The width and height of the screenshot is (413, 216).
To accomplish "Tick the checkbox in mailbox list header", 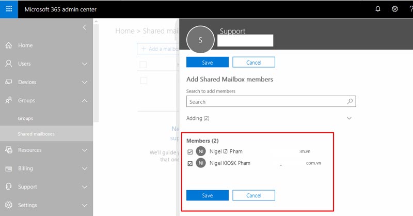I will (144, 65).
